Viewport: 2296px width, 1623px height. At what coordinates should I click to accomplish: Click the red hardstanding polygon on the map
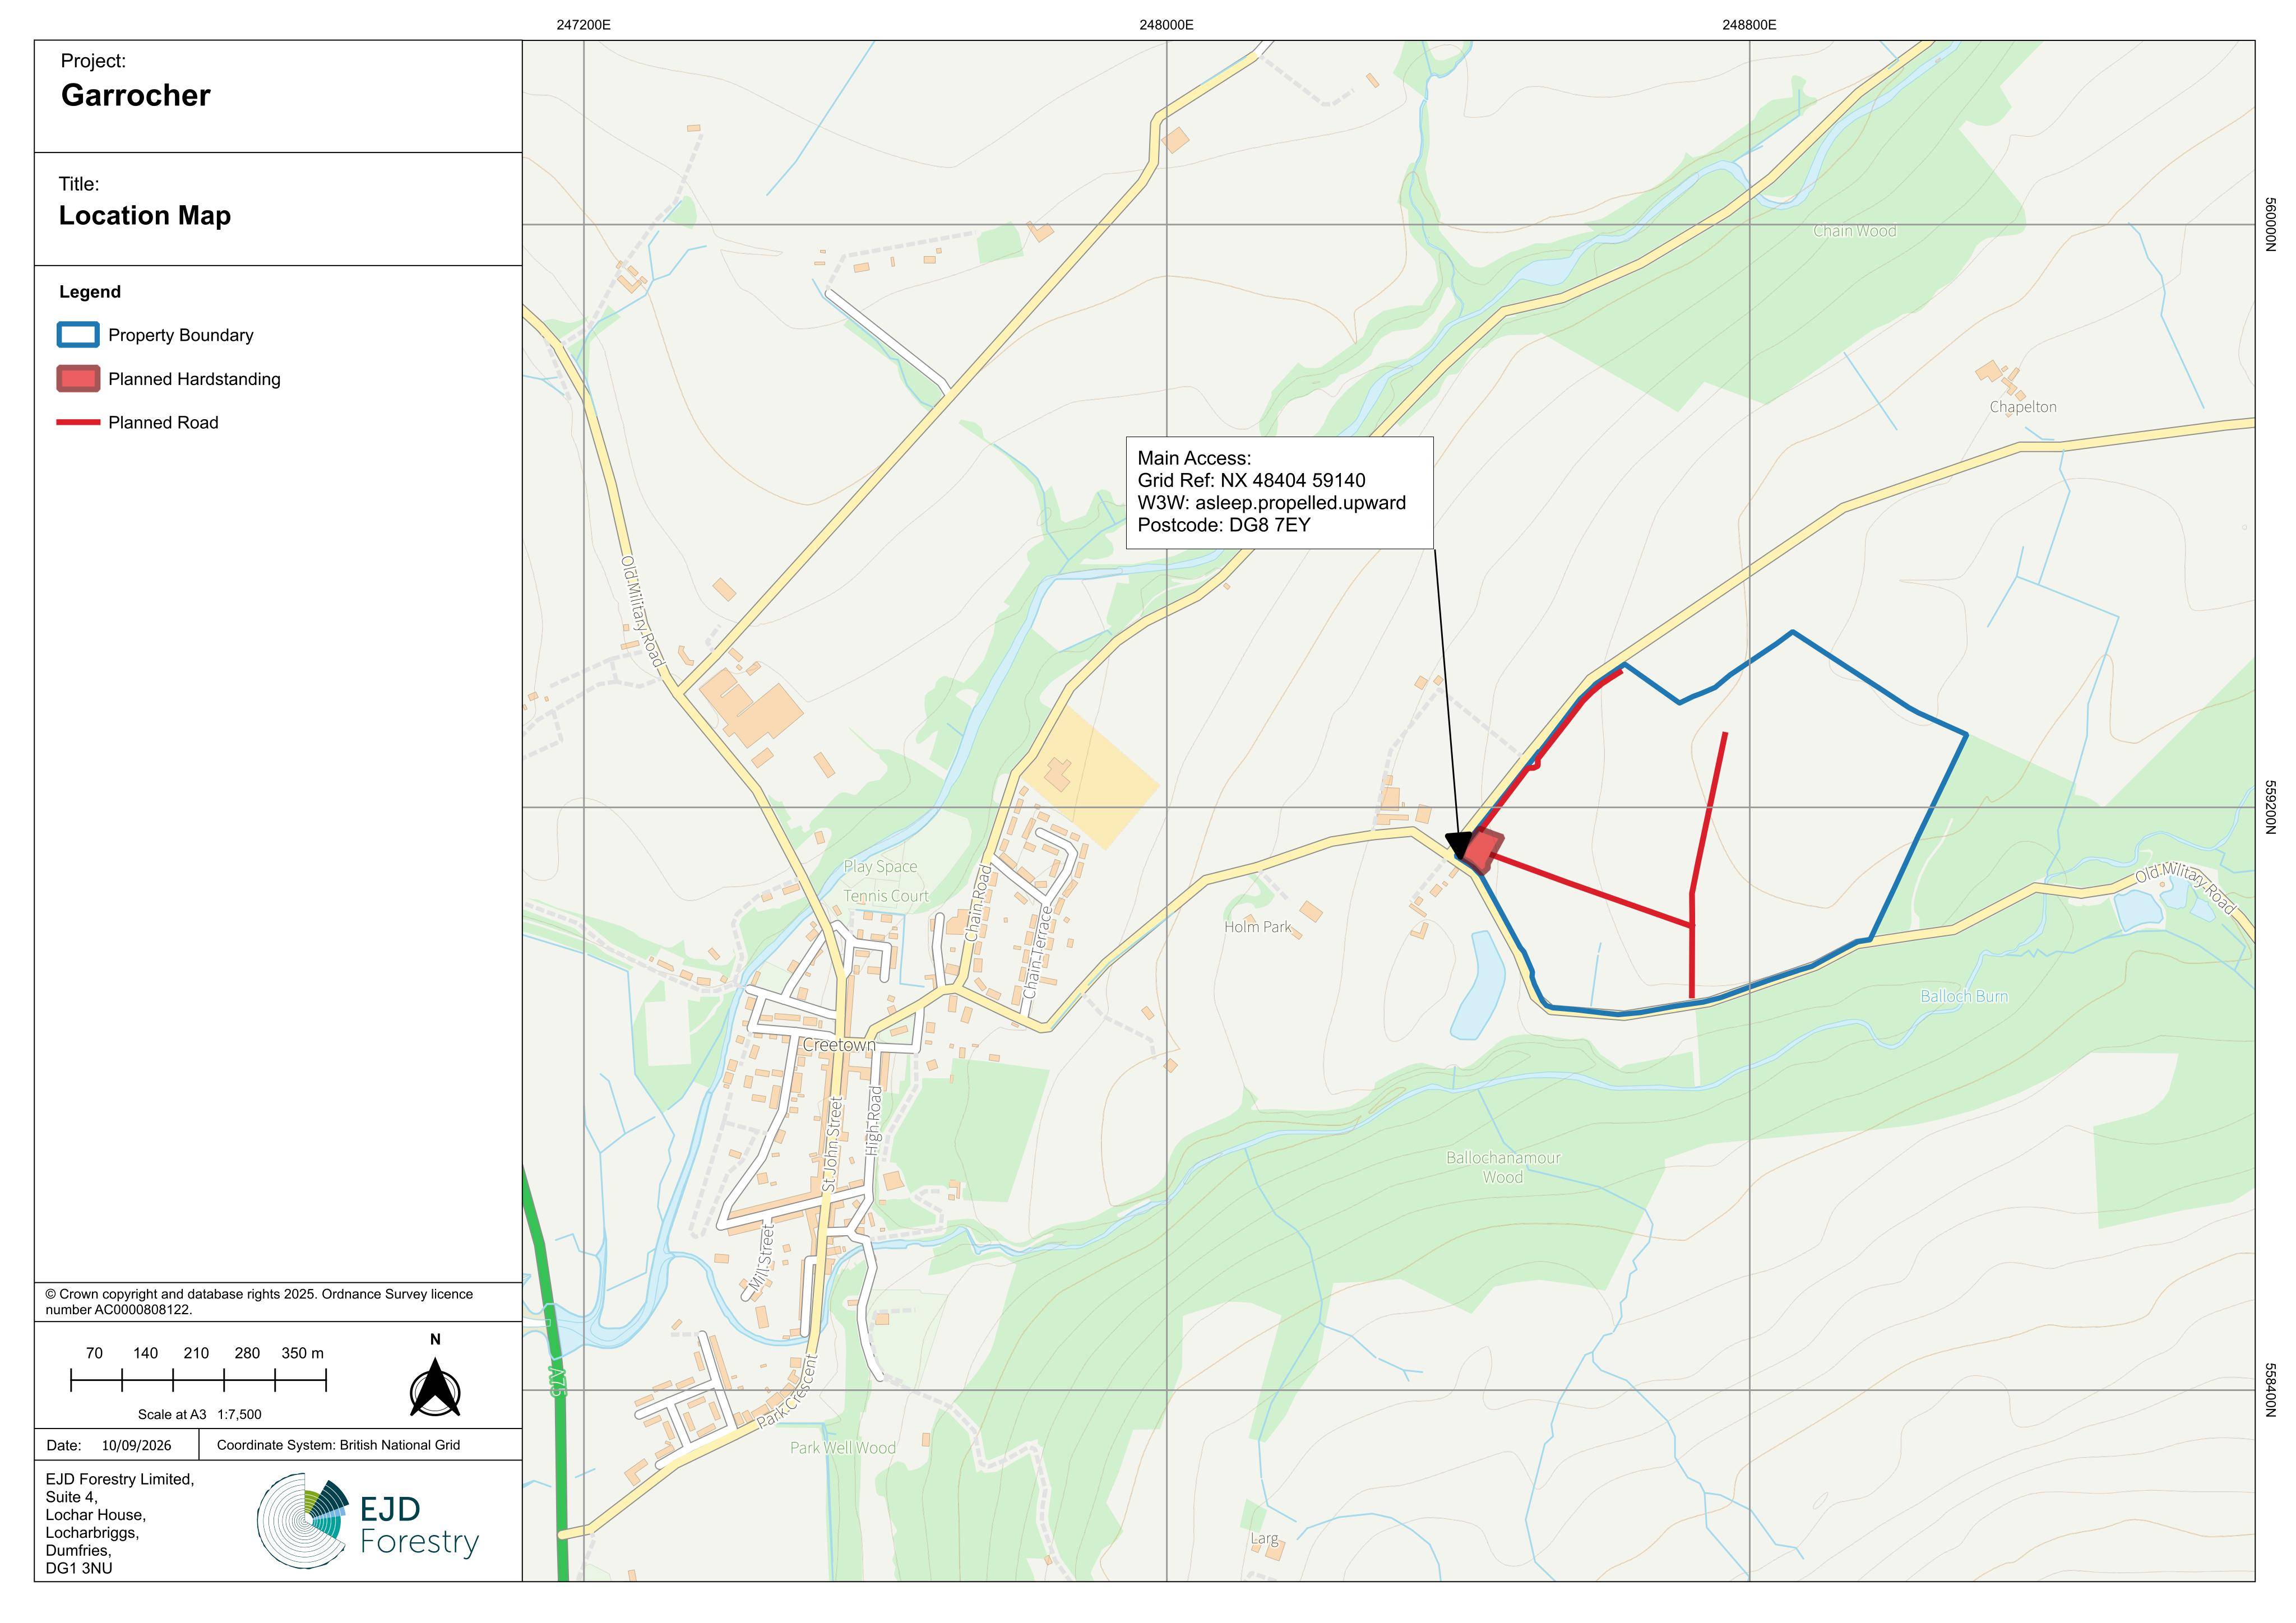click(x=1483, y=850)
